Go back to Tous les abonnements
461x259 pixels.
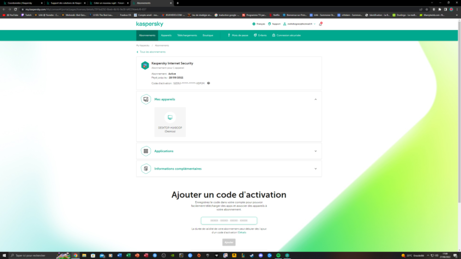click(x=151, y=52)
